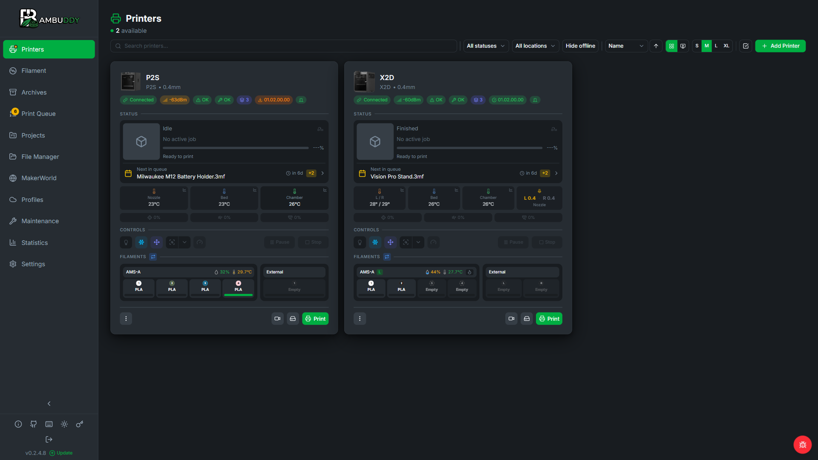Open the All locations dropdown
This screenshot has height=460, width=818.
pyautogui.click(x=536, y=46)
